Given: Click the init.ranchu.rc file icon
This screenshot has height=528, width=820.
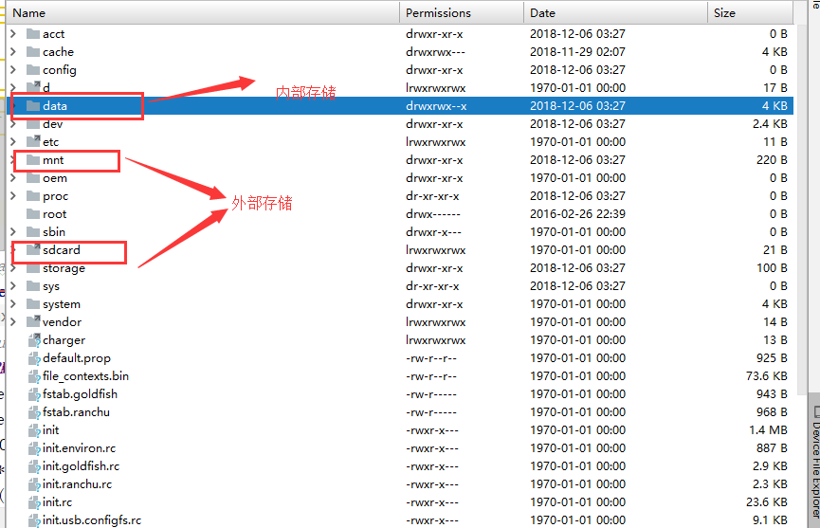Looking at the screenshot, I should coord(34,484).
